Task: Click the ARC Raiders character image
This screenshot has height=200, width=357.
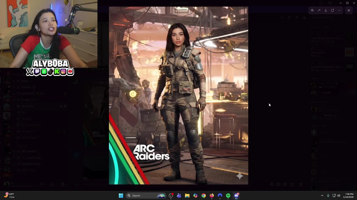Action: pos(178,96)
